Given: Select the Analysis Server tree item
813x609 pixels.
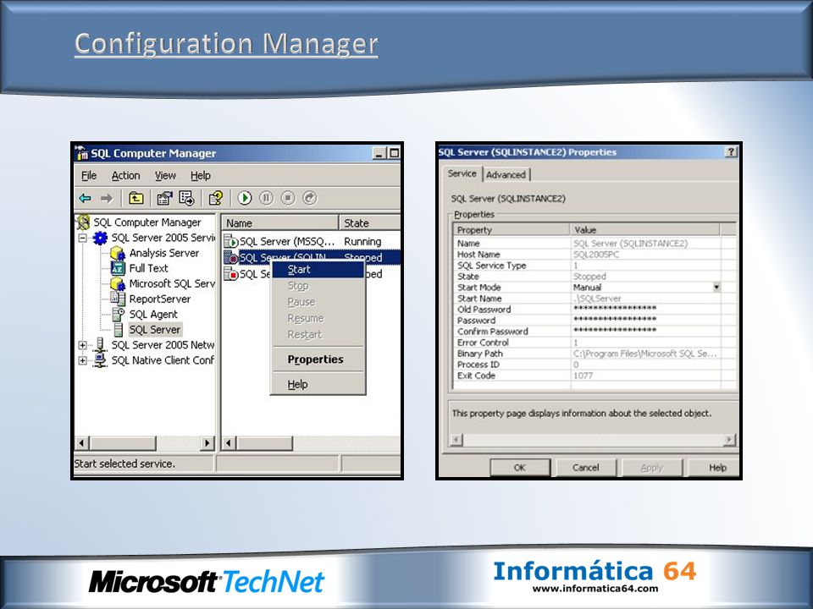Looking at the screenshot, I should click(163, 253).
